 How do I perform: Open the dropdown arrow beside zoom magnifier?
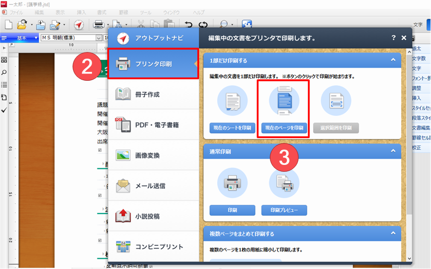pos(232,25)
